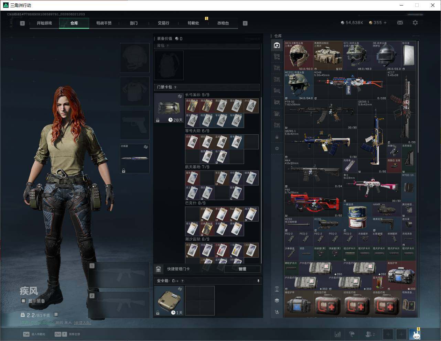Select the main stash view icon
Image resolution: width=441 pixels, height=341 pixels.
pyautogui.click(x=277, y=45)
